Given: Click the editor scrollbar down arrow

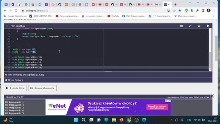Looking at the screenshot, I should point(210,70).
